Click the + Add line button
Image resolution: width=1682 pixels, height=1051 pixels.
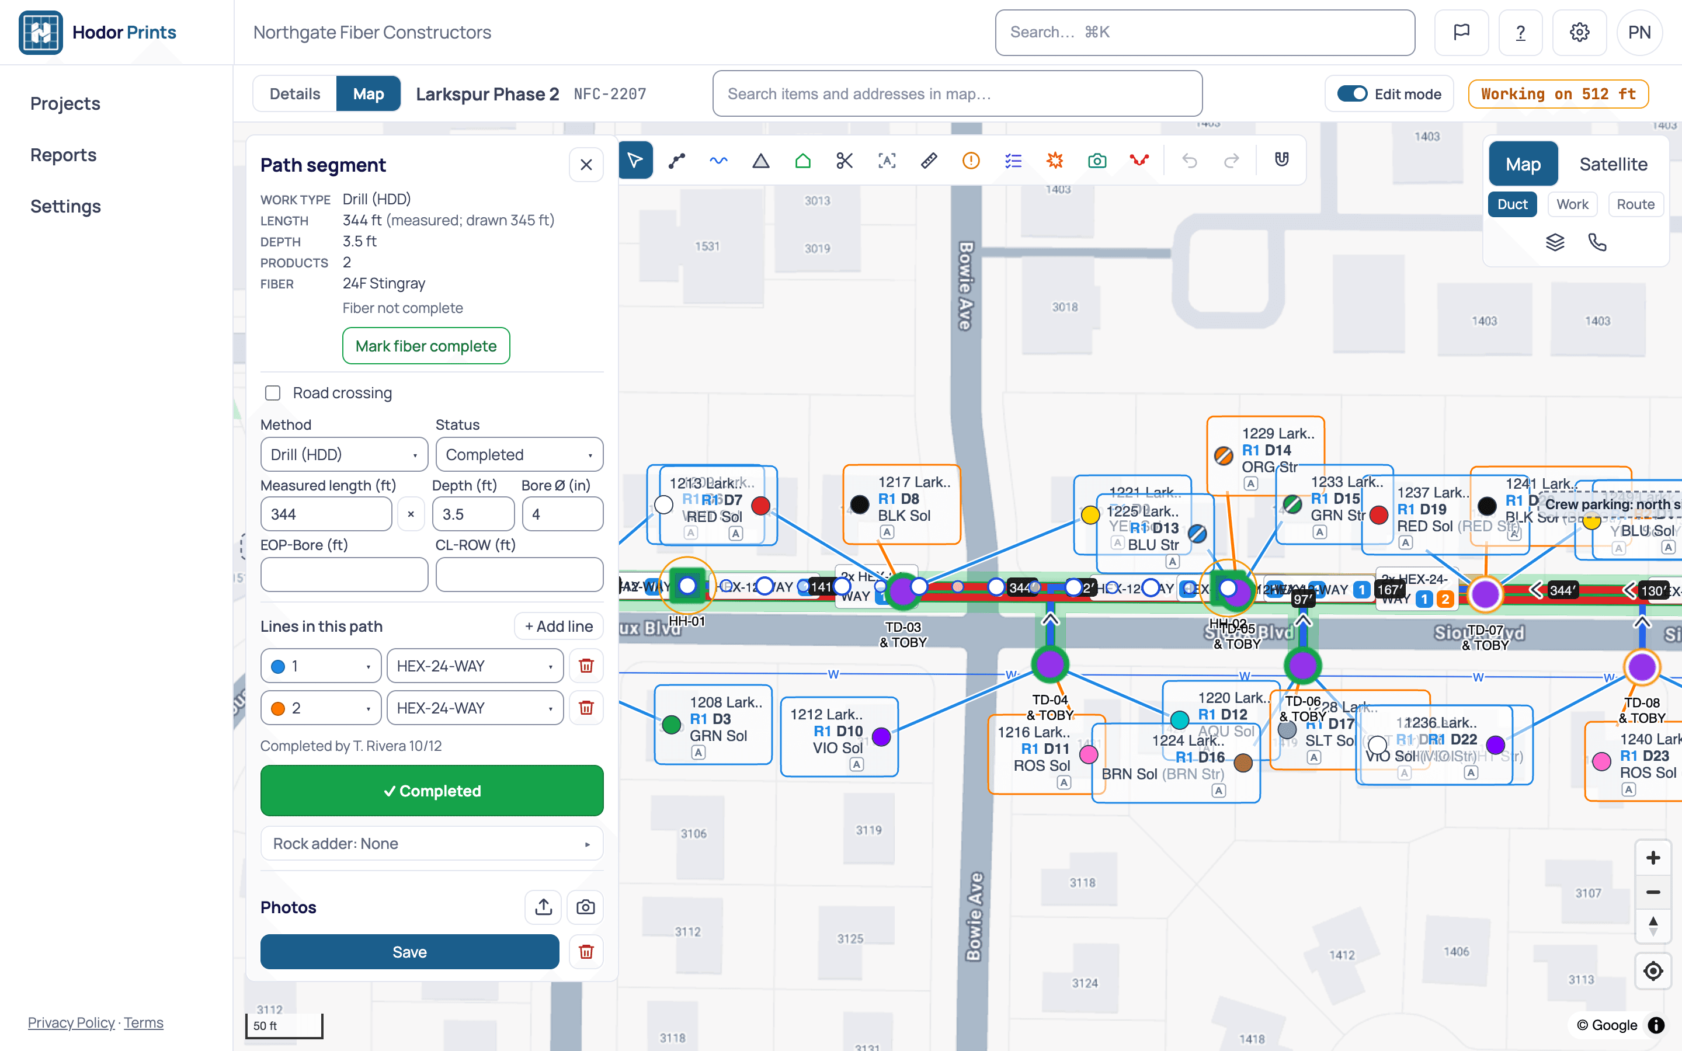tap(559, 627)
